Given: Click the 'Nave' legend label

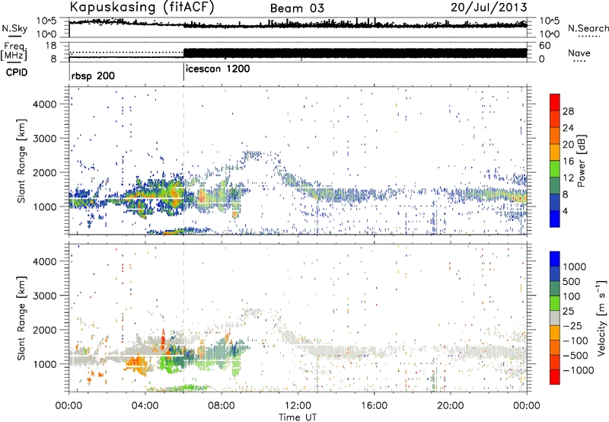Looking at the screenshot, I should pyautogui.click(x=579, y=53).
